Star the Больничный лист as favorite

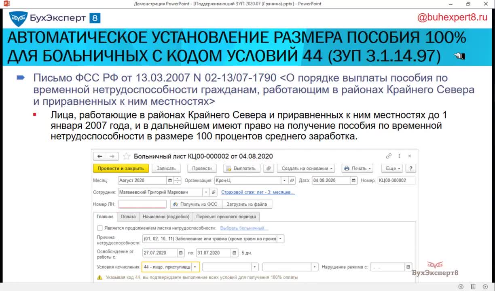click(127, 156)
